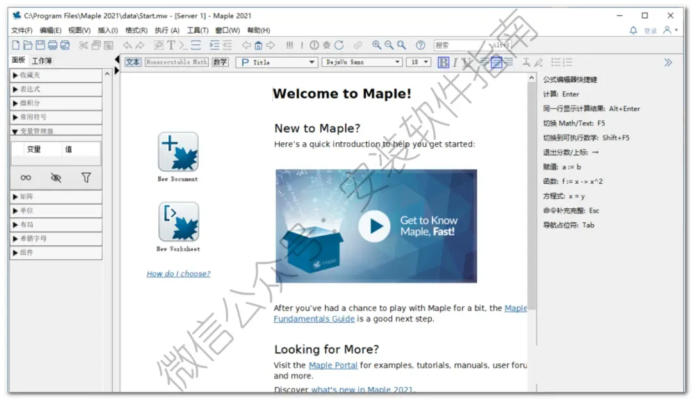Toggle bulleted list formatting

coord(556,62)
